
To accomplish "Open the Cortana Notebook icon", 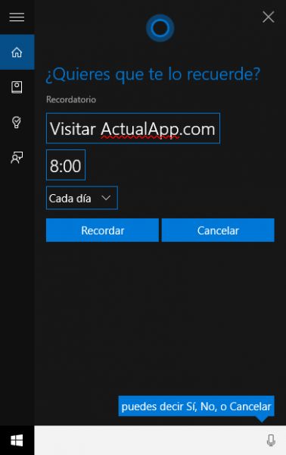I will coord(17,87).
